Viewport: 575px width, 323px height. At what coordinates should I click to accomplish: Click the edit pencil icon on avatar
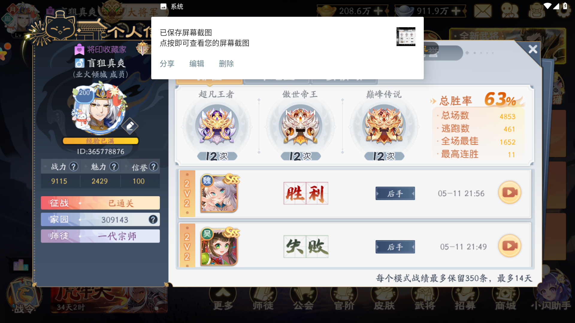click(x=130, y=126)
